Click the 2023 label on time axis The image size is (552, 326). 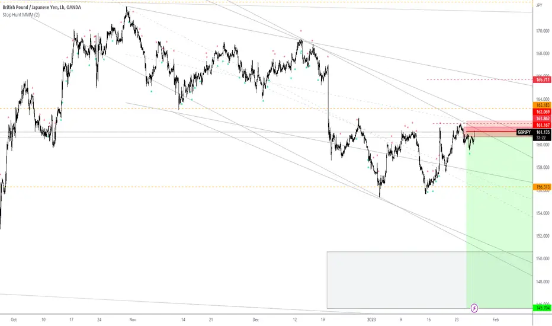[x=371, y=320]
